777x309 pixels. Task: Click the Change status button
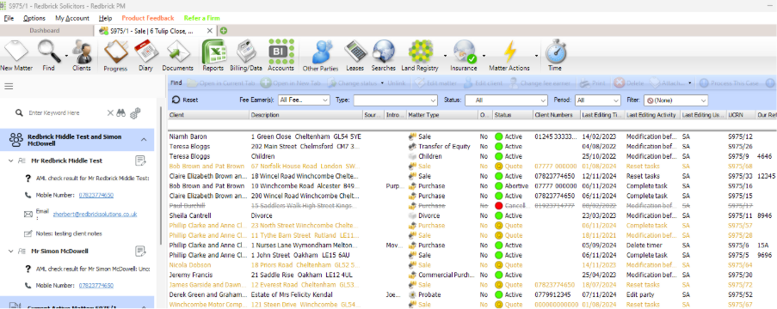pos(352,83)
